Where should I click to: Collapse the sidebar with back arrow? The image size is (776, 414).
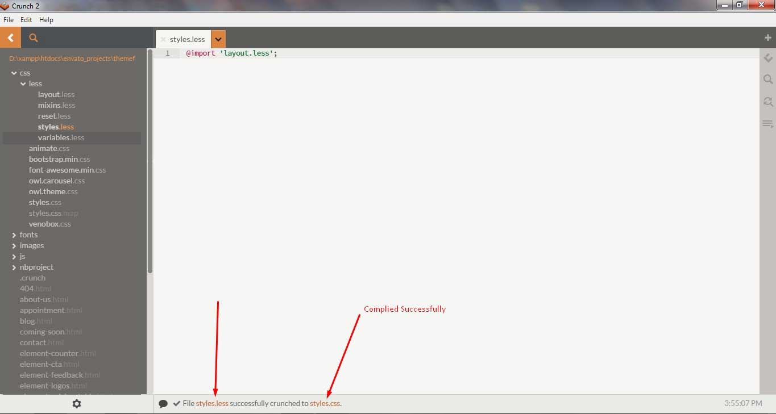(10, 38)
